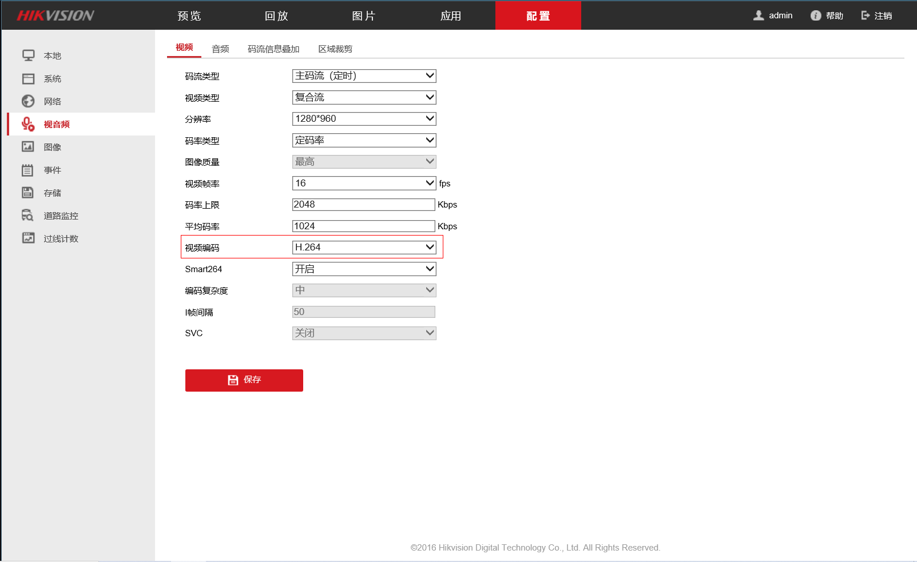Click the 注销 logout icon
This screenshot has height=562, width=917.
(866, 15)
